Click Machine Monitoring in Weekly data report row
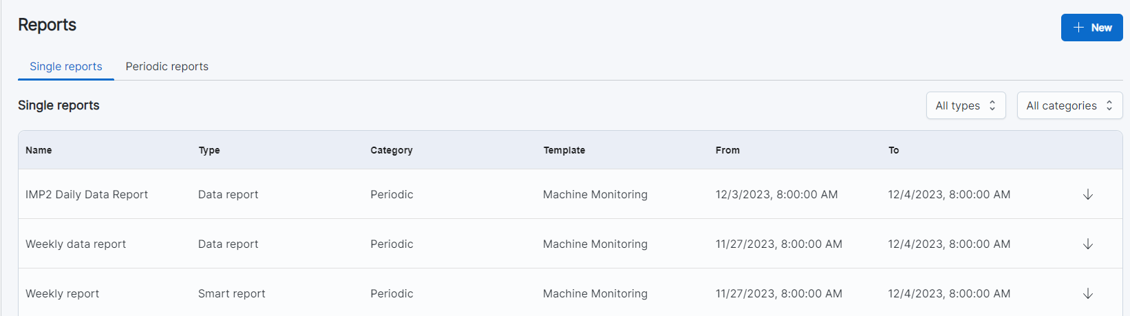Viewport: 1130px width, 316px height. 595,244
